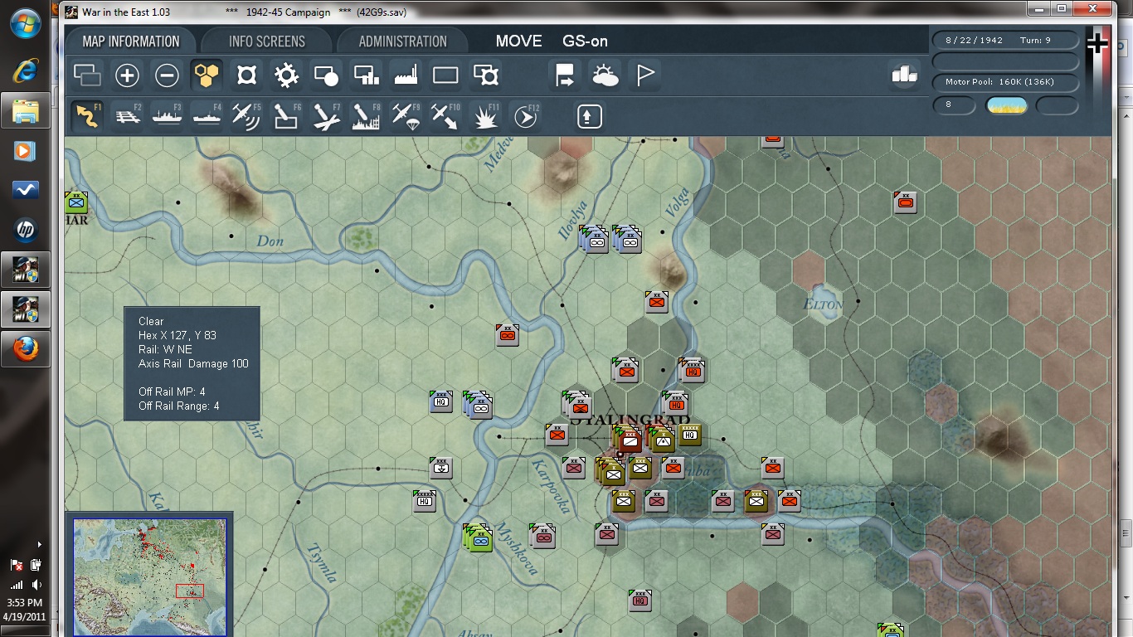Open the ADMINISTRATION tab
Viewport: 1133px width, 637px height.
pyautogui.click(x=402, y=41)
